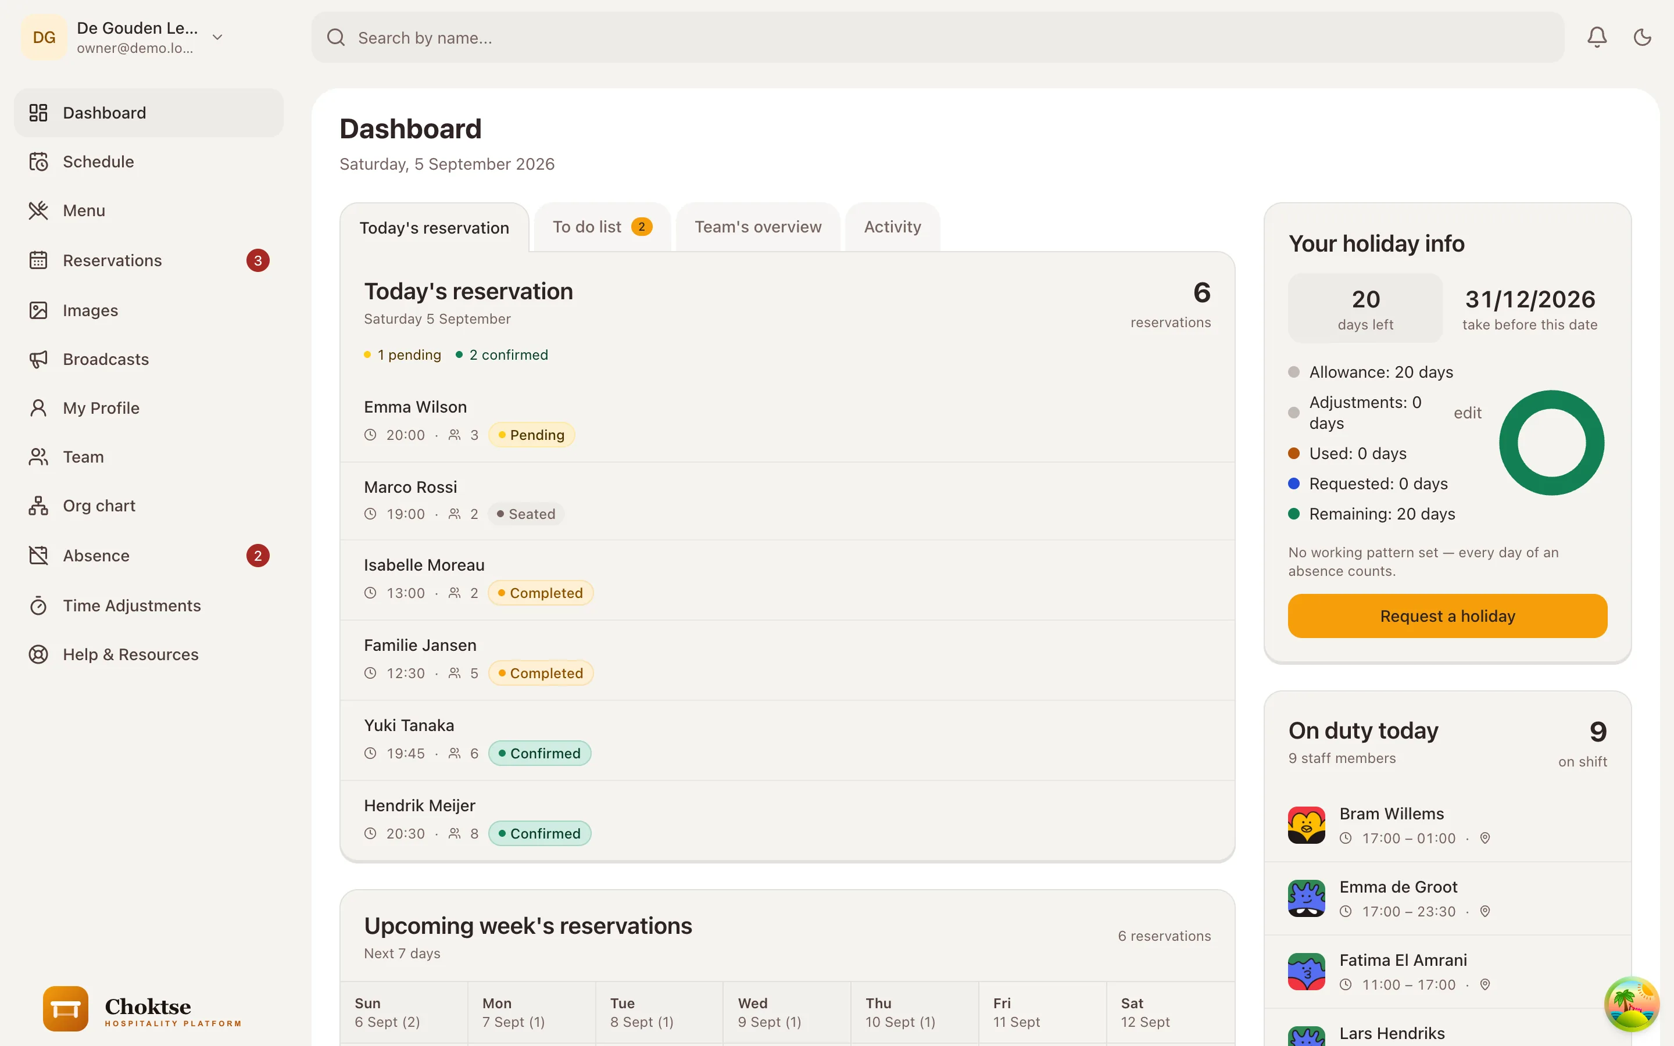Image resolution: width=1674 pixels, height=1046 pixels.
Task: Open Yuki Tanaka's confirmed reservation
Action: 787,740
